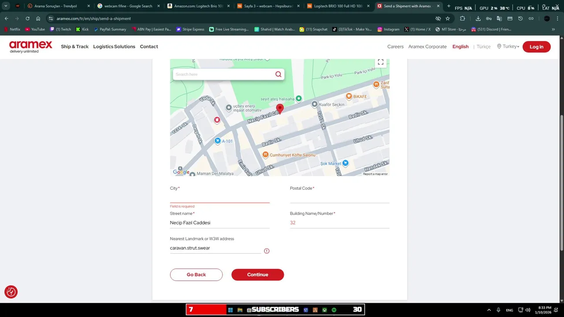Expand hidden bookmarks overflow chevron

pos(553,29)
